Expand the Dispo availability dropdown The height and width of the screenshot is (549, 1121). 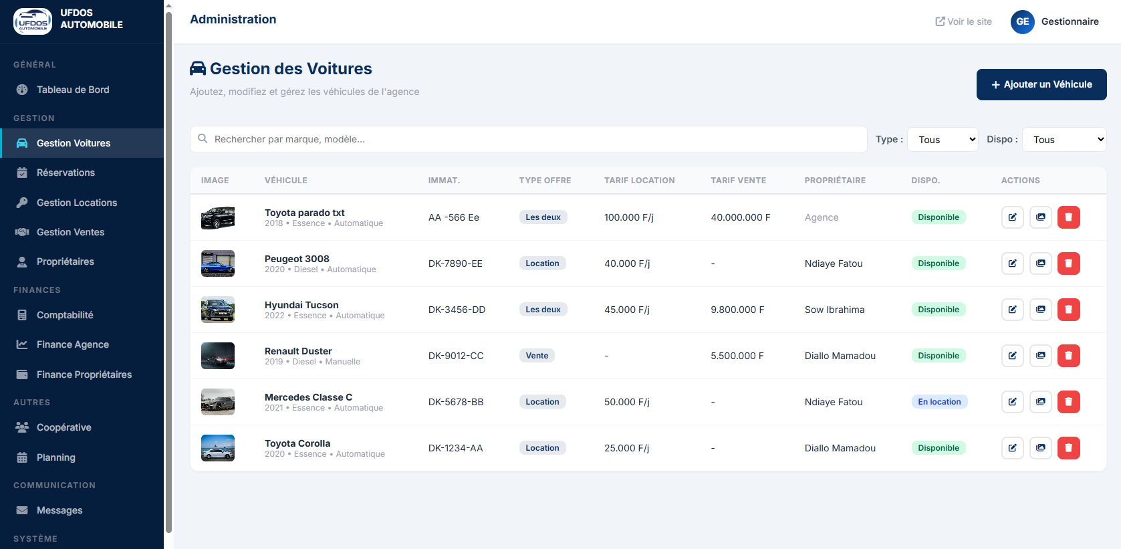[x=1064, y=140]
